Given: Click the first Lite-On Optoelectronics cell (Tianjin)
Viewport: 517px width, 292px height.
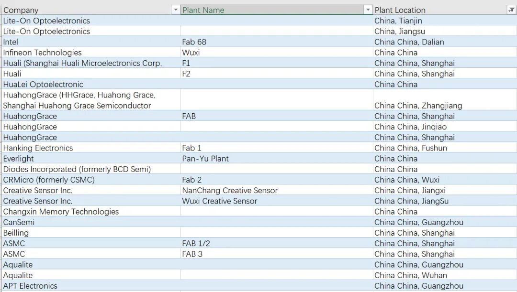Looking at the screenshot, I should tap(91, 21).
